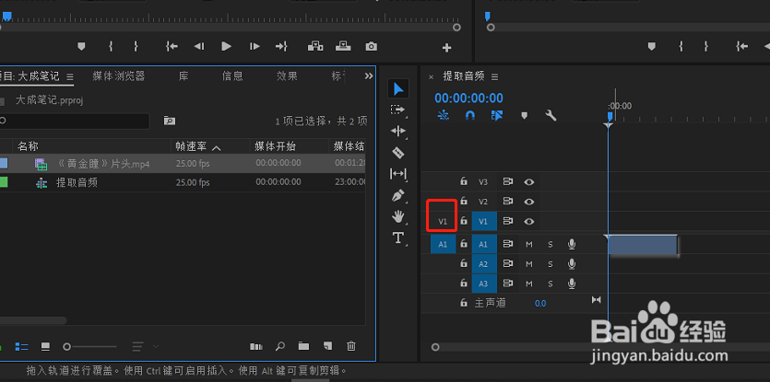
Task: Select the Selection tool arrow
Action: [398, 89]
